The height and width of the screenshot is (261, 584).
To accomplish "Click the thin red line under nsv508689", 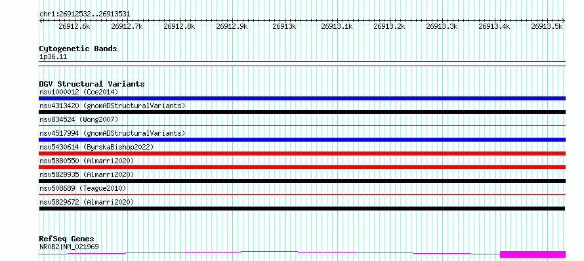I will [x=302, y=194].
